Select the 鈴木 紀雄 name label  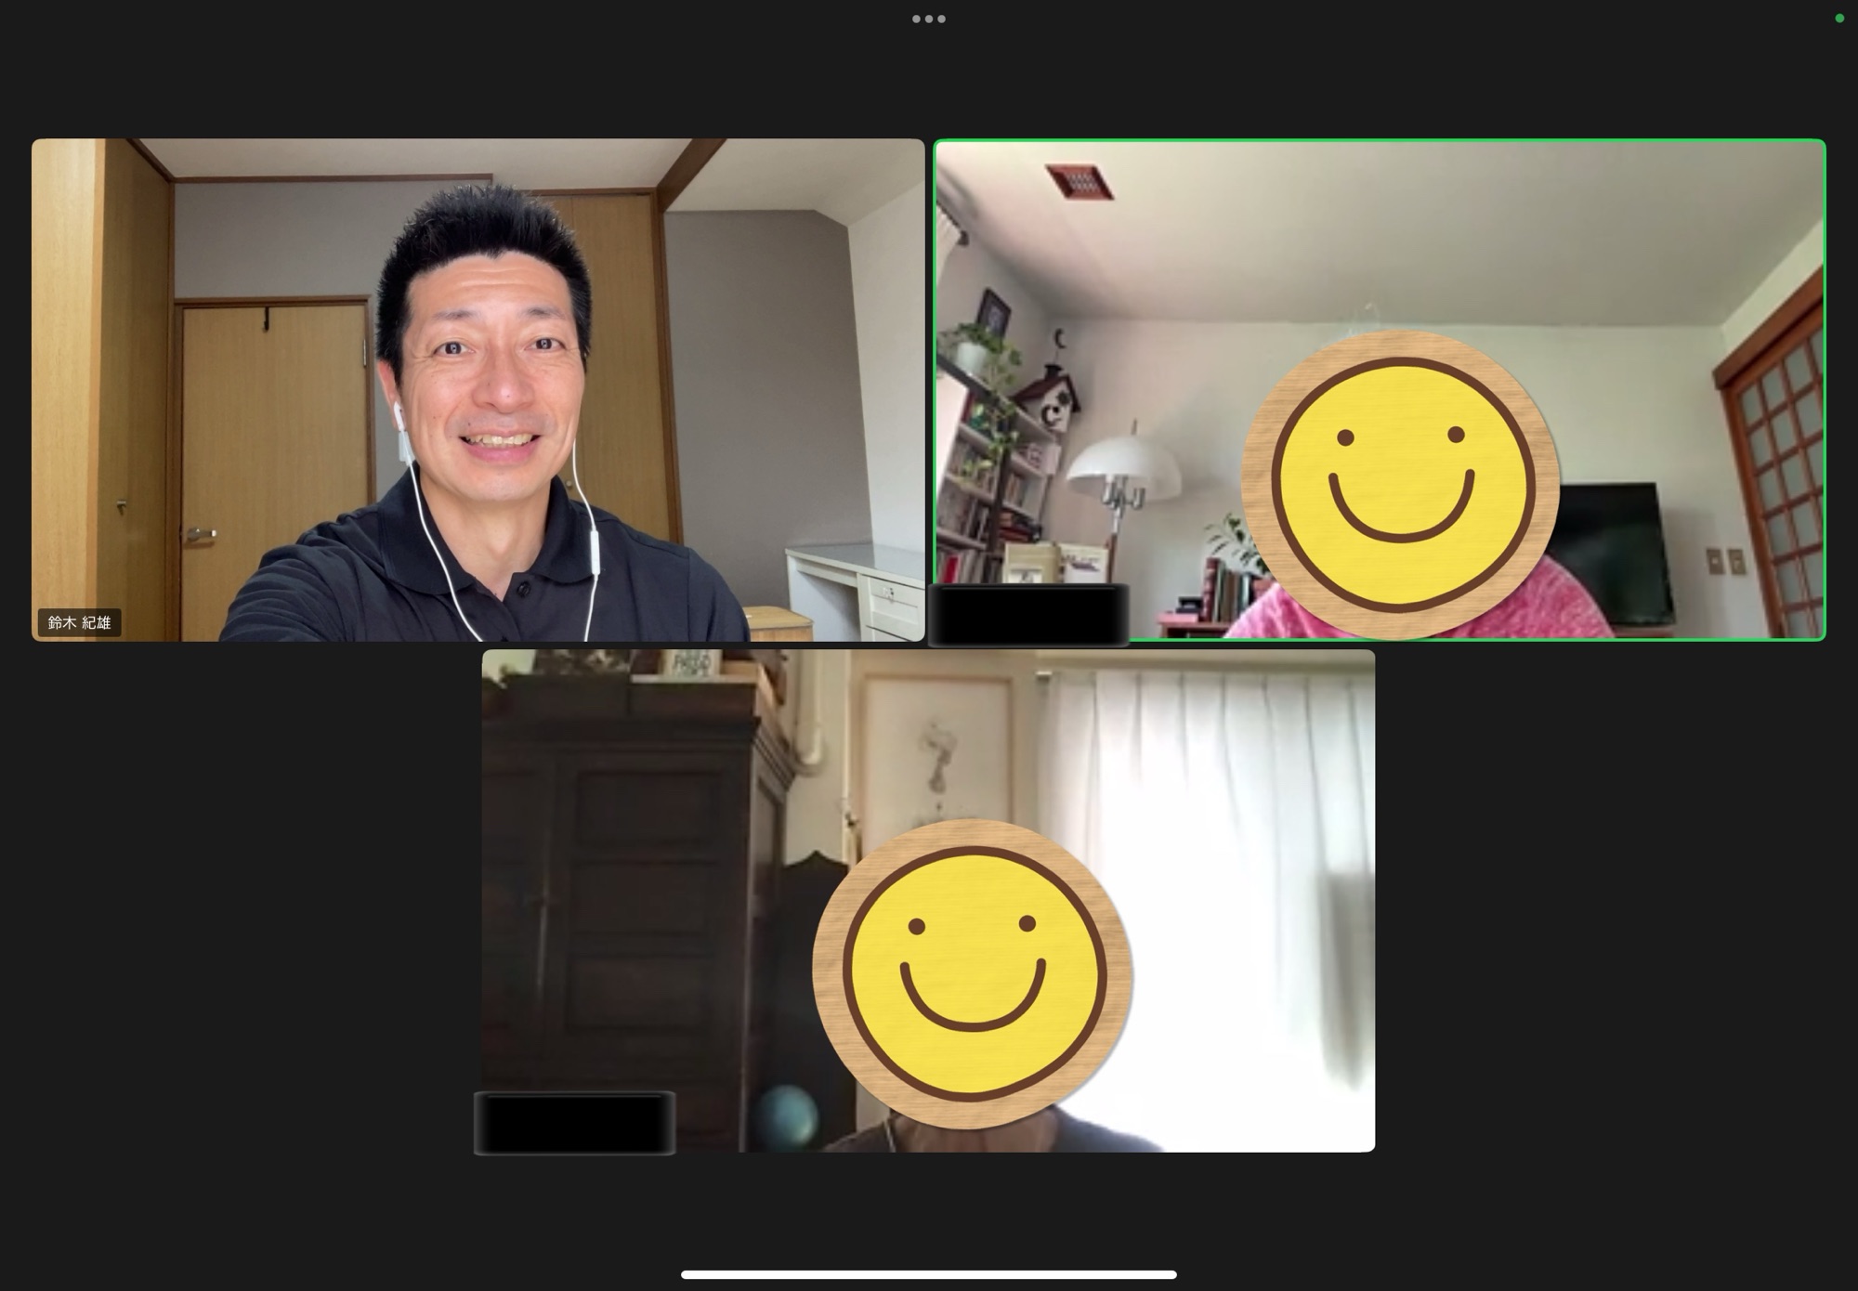tap(80, 623)
